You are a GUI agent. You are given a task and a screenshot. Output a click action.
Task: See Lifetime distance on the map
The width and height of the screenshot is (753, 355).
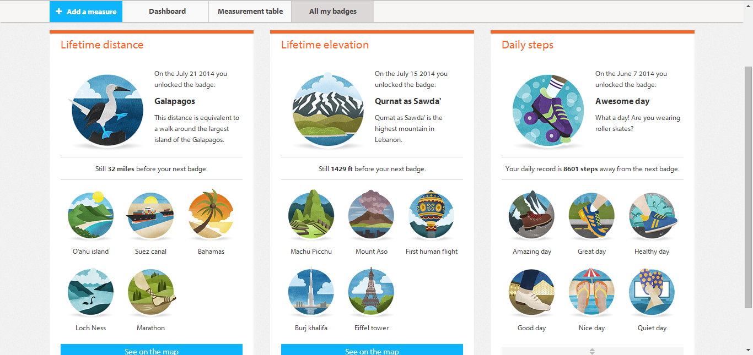(152, 350)
